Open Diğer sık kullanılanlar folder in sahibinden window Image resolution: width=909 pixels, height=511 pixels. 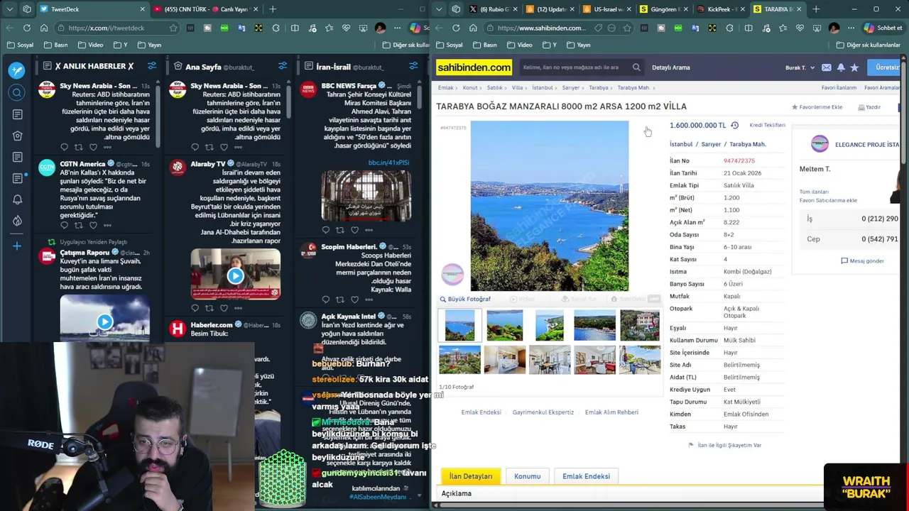[868, 45]
